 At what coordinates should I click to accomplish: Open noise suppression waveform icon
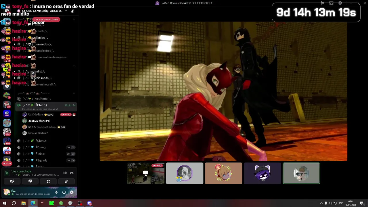(x=65, y=173)
